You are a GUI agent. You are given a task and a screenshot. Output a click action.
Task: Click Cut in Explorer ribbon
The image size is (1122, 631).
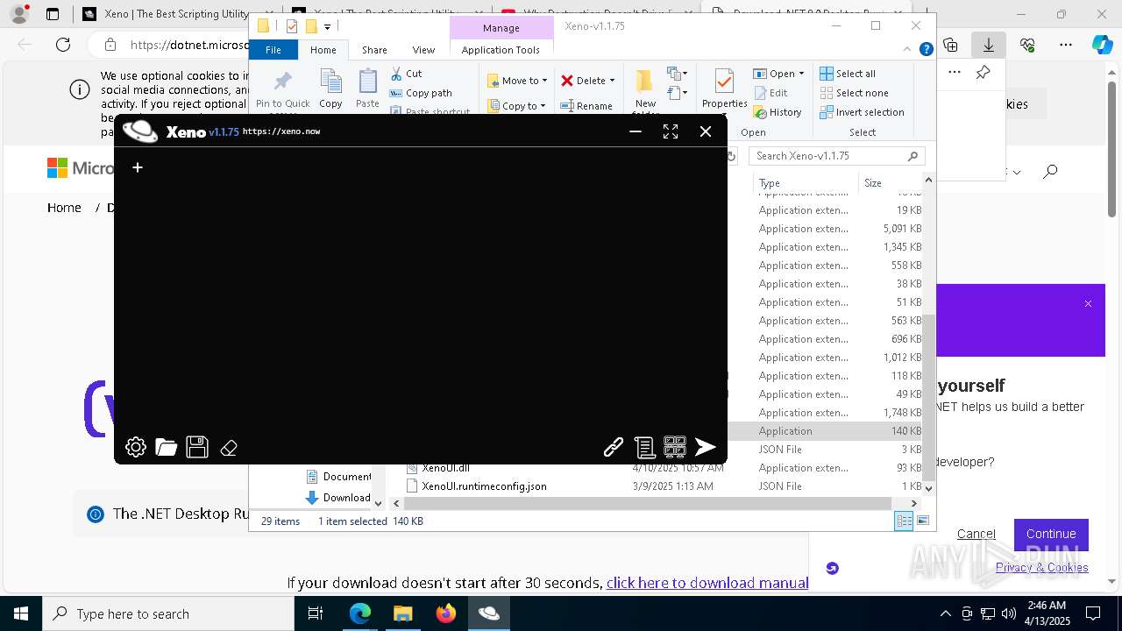[406, 74]
